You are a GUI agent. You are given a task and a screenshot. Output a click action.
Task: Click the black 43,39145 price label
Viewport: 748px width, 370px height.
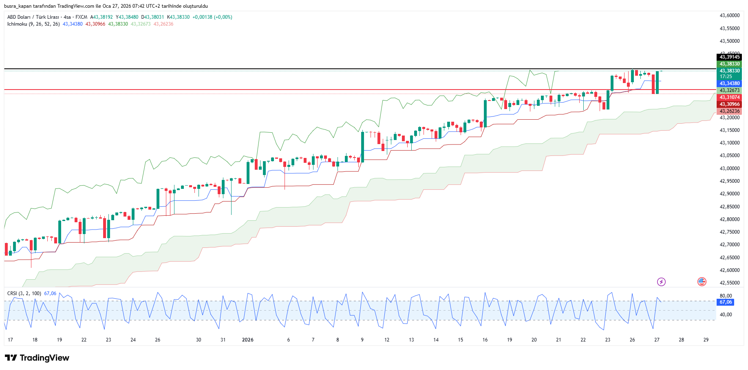pyautogui.click(x=729, y=57)
